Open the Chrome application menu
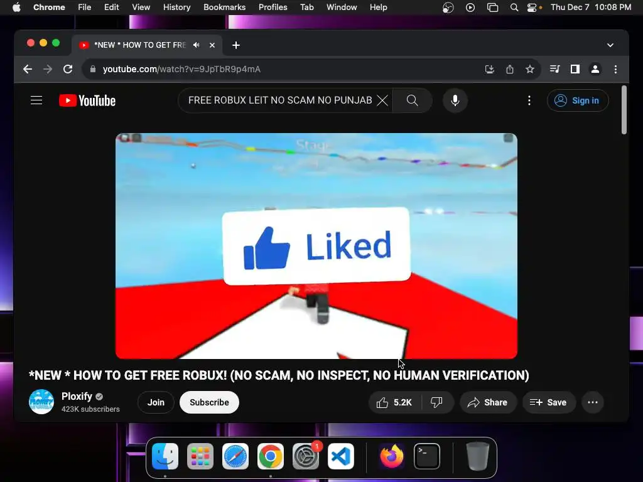The image size is (643, 482). (x=49, y=8)
